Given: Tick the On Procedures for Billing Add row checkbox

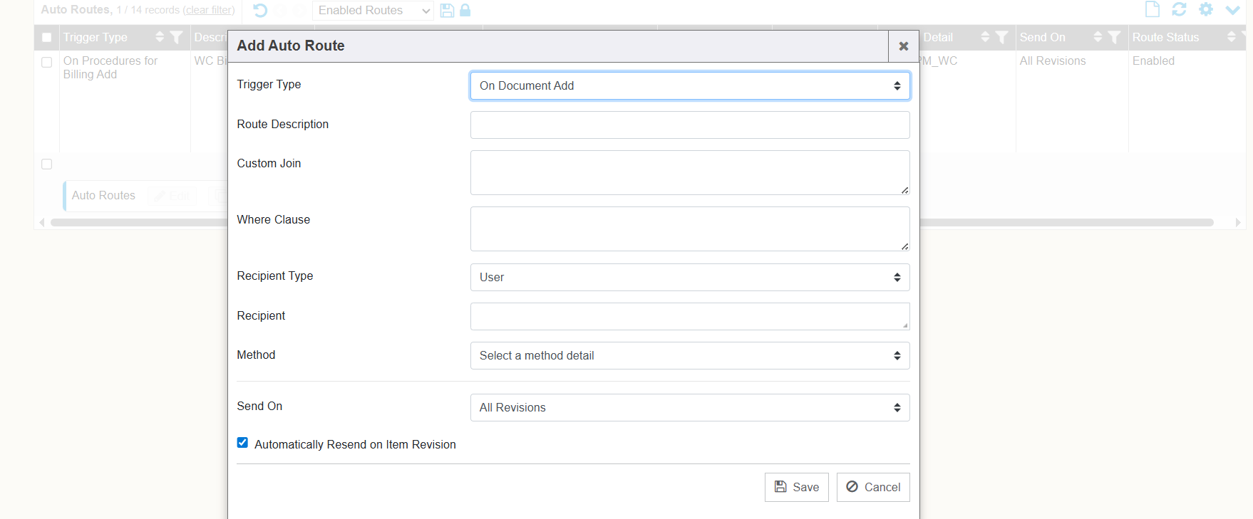Looking at the screenshot, I should pos(47,62).
